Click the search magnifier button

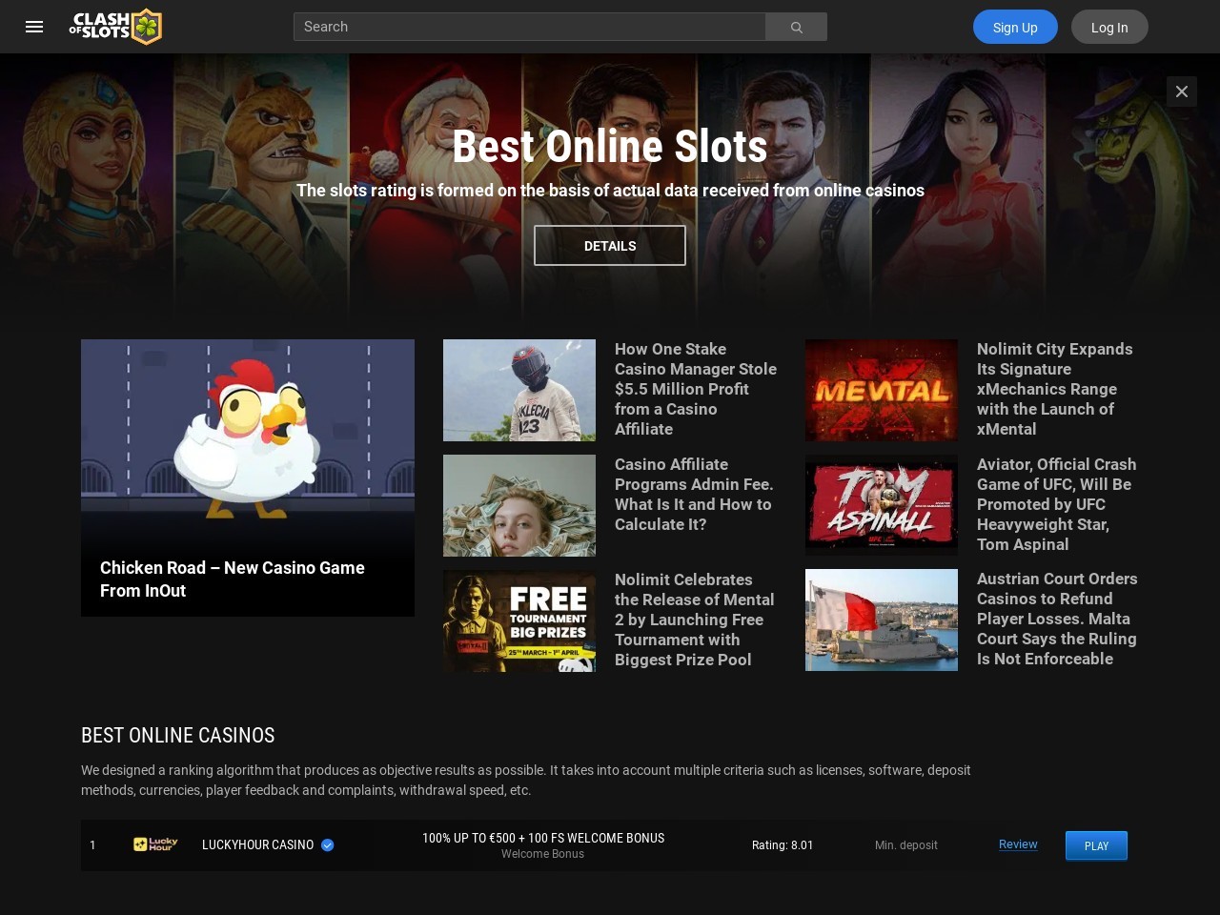pyautogui.click(x=796, y=27)
